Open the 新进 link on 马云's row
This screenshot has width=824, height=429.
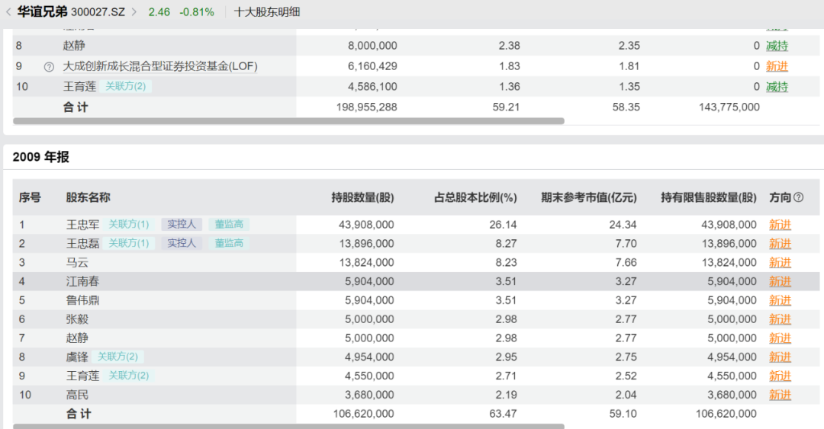click(780, 263)
